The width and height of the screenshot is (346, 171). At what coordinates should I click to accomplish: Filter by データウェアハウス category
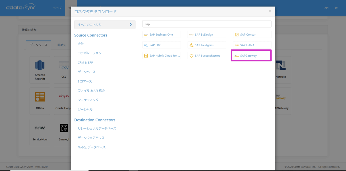point(91,138)
